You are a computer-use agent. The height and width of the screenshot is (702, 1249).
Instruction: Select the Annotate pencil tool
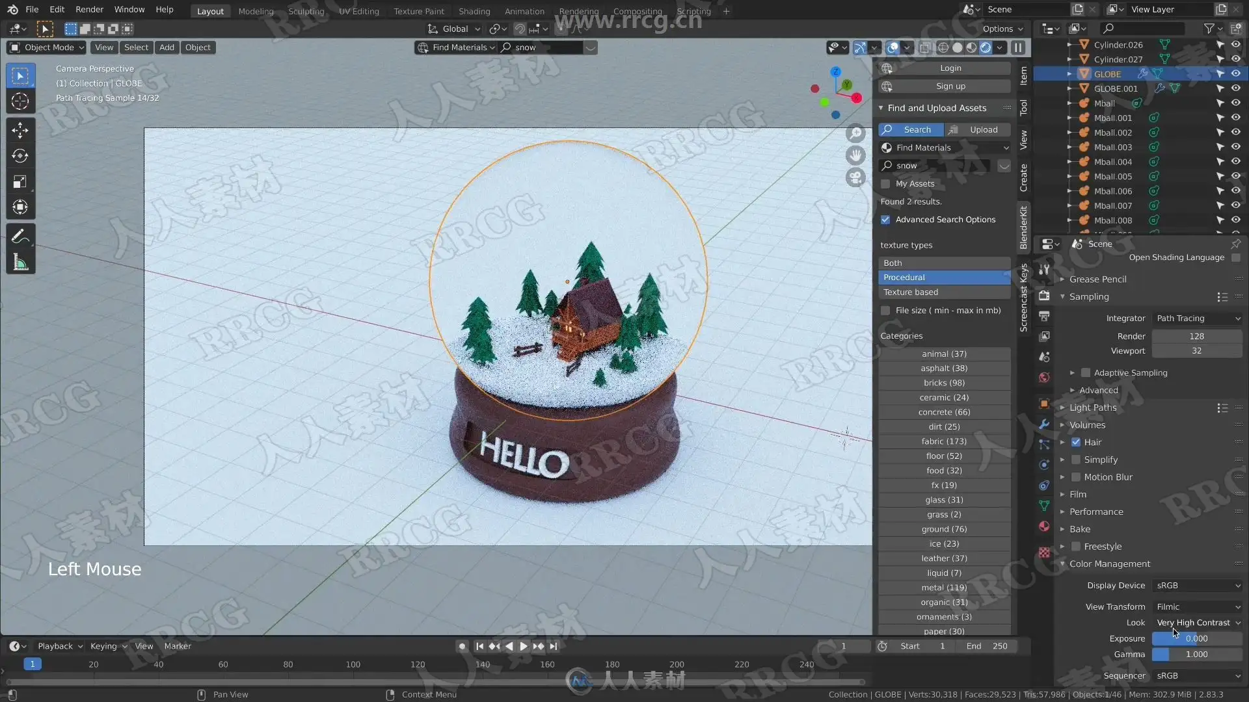[20, 237]
